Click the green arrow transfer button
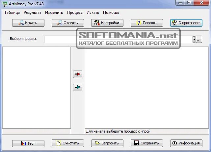Viewport: 211px width, 152px height. pos(78,87)
